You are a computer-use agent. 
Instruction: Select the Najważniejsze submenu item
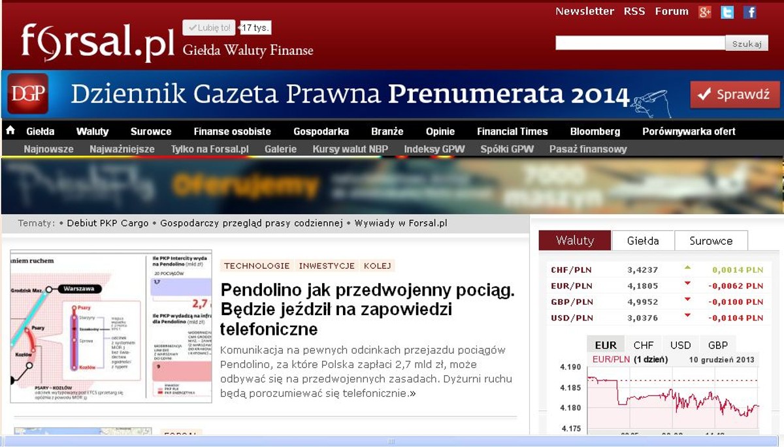pyautogui.click(x=122, y=149)
